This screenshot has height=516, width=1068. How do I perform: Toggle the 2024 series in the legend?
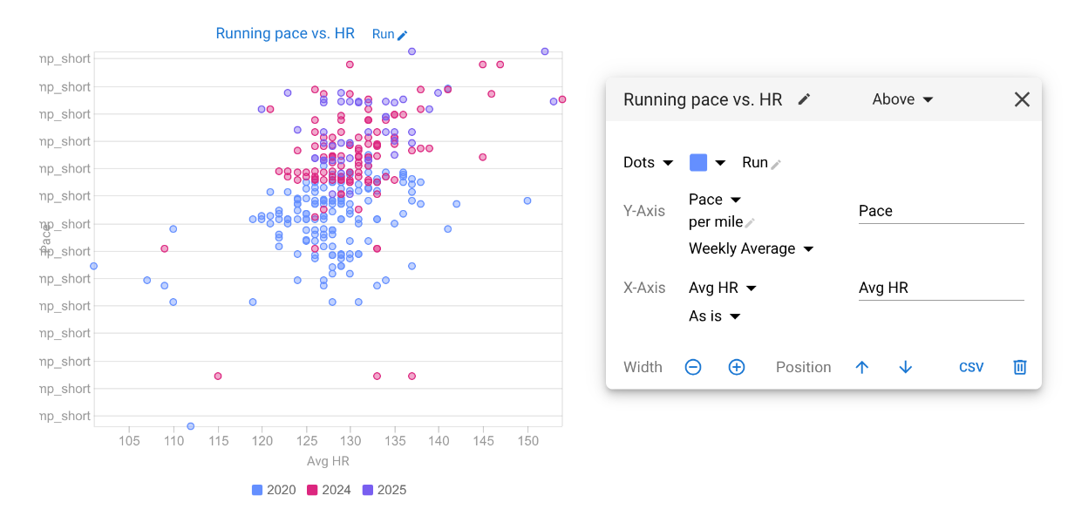(329, 490)
